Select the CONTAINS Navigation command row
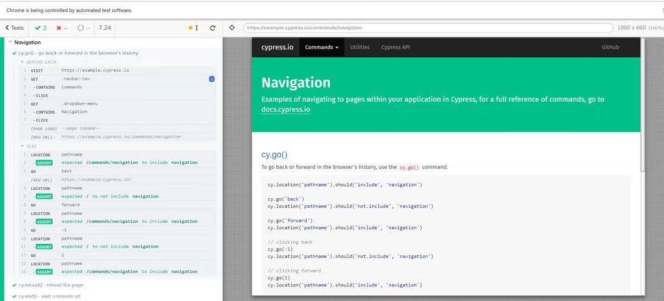 118,112
